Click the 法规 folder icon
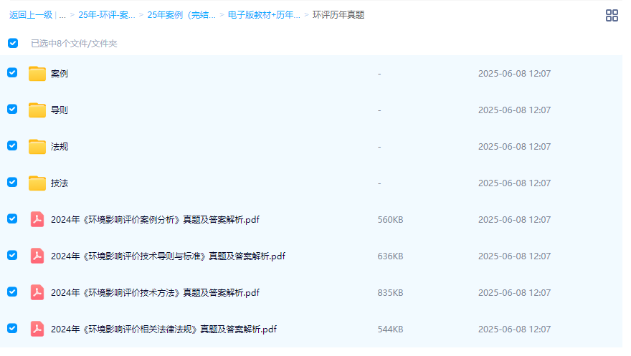Screen dimensions: 631x356 pyautogui.click(x=37, y=147)
